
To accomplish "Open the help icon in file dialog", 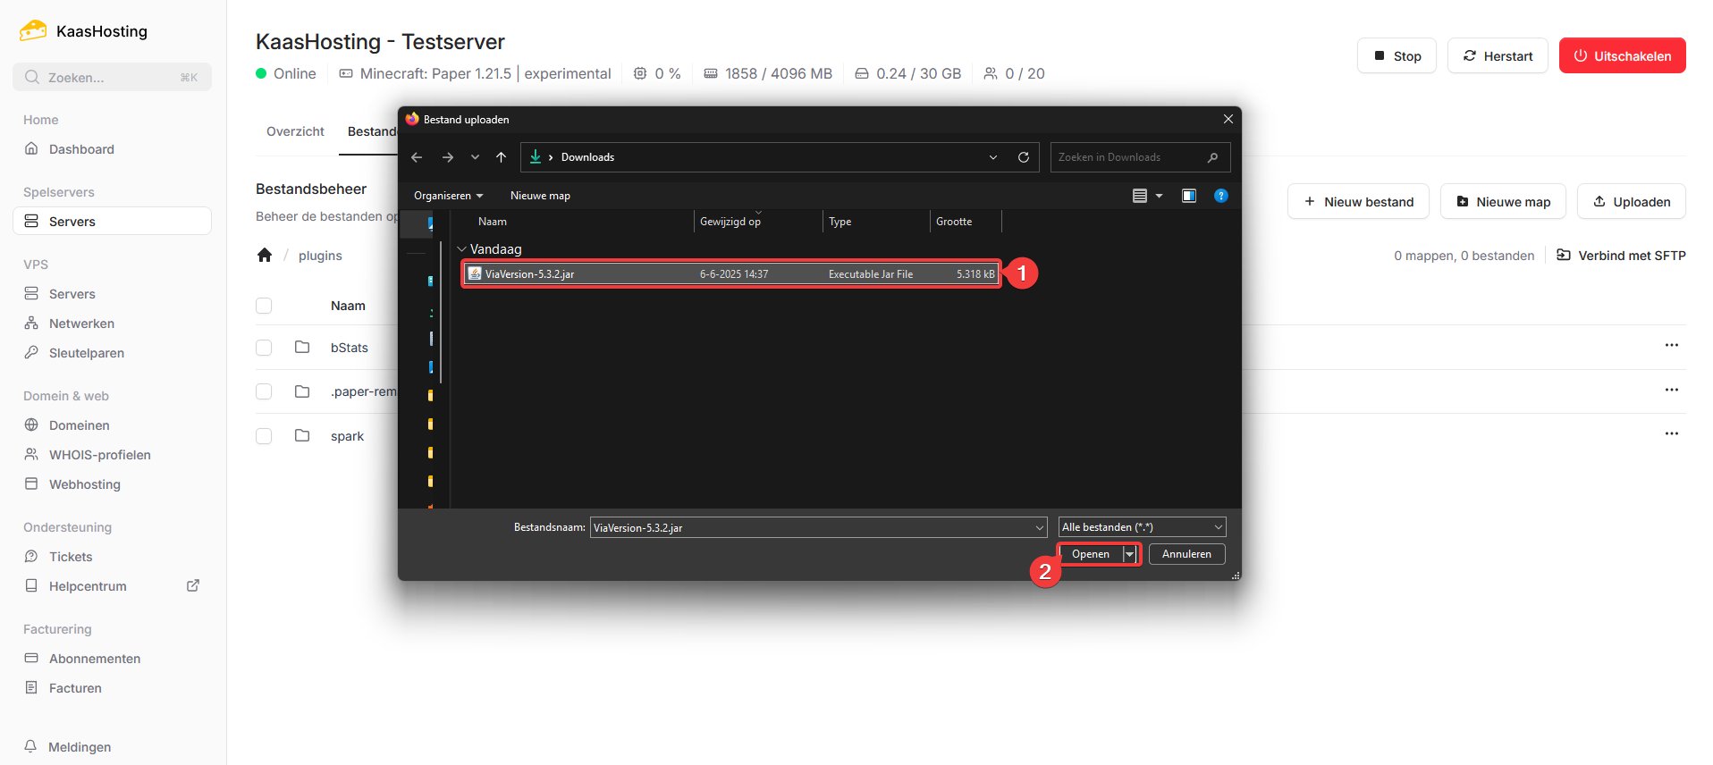I will pos(1220,196).
